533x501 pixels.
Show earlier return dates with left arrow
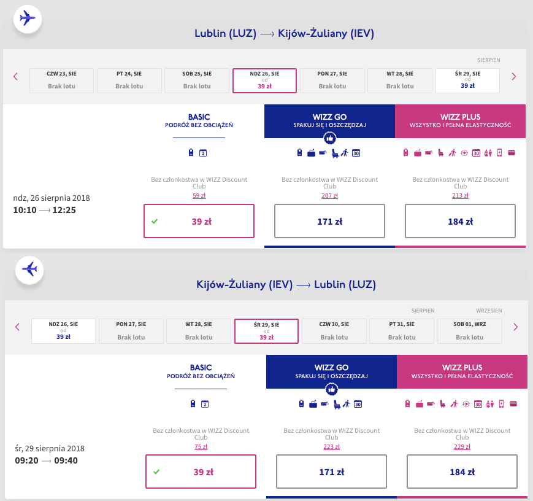(x=17, y=327)
